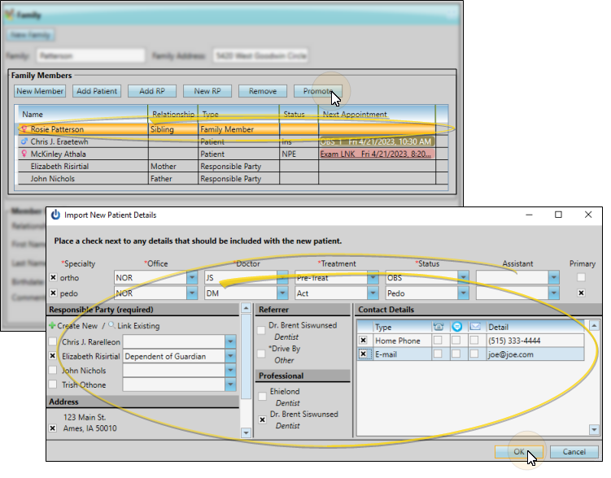Uncheck the Home Phone contact detail checkbox
611x478 pixels.
click(364, 341)
